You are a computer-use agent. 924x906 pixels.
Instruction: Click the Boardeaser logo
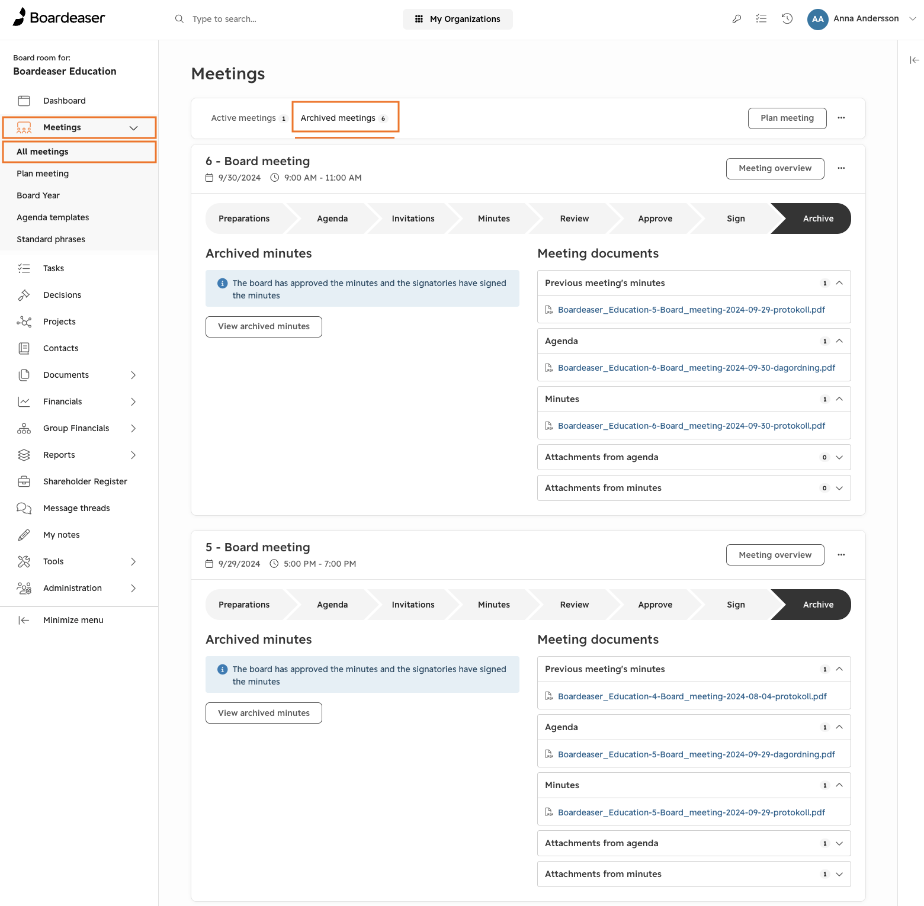tap(59, 18)
